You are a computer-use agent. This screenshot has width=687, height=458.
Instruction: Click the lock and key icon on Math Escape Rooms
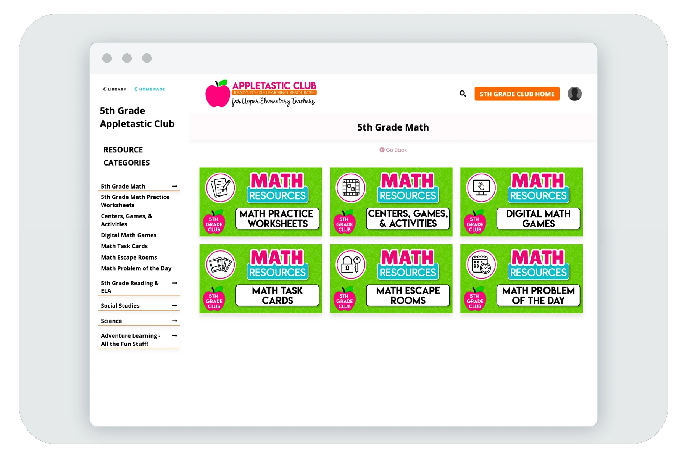[x=351, y=264]
